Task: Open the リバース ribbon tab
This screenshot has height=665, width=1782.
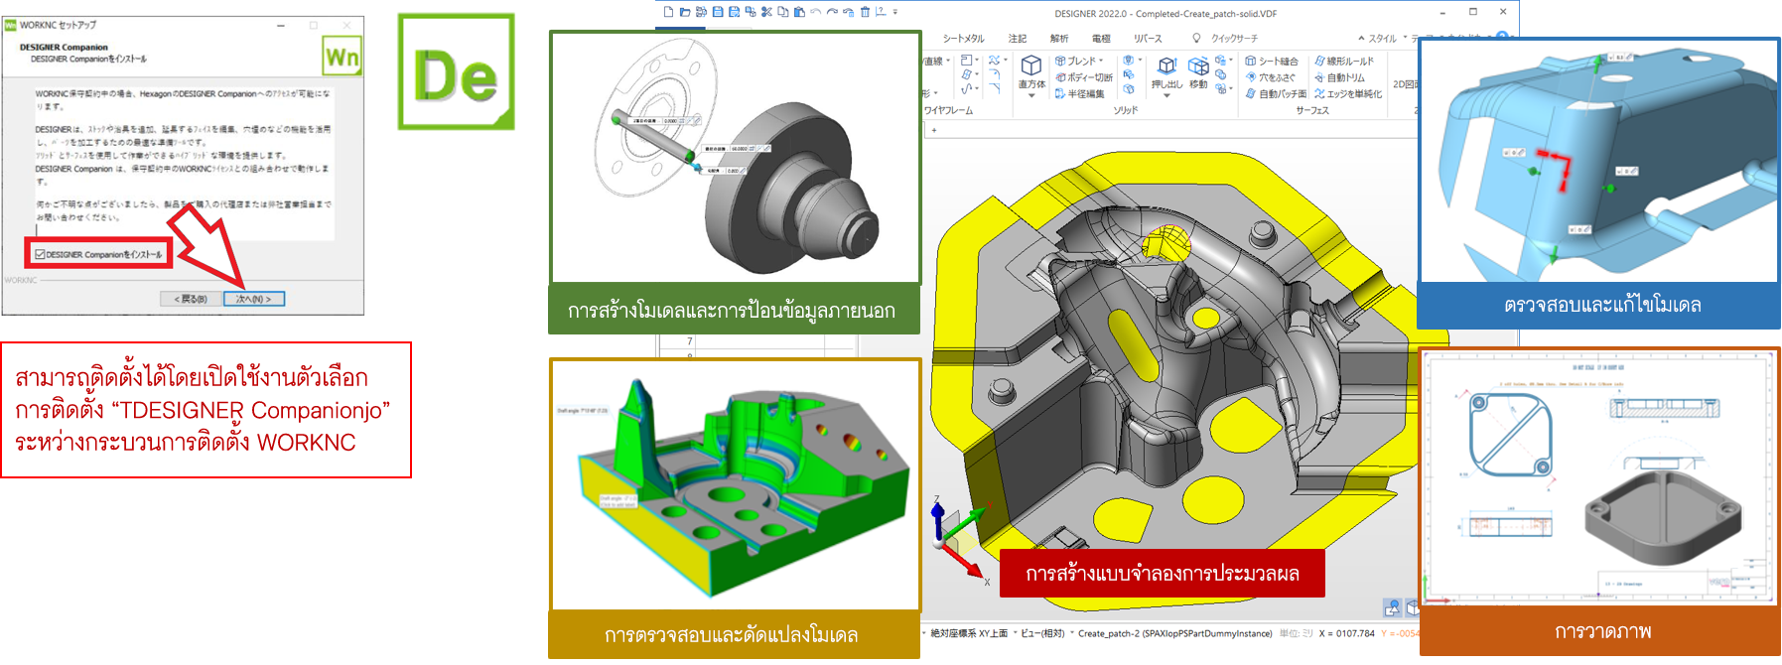Action: [x=1148, y=38]
